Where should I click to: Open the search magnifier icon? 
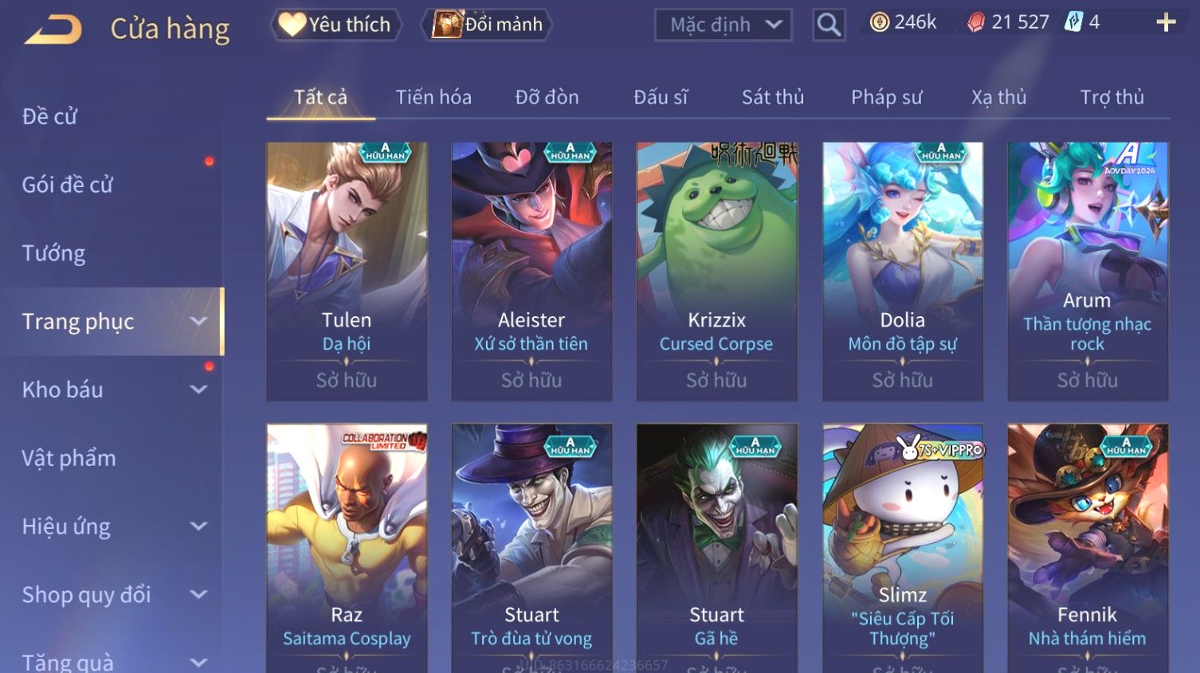(x=829, y=25)
